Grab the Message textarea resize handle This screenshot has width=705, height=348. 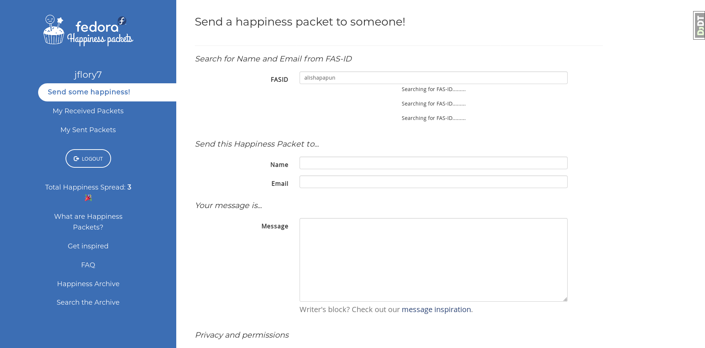point(565,299)
